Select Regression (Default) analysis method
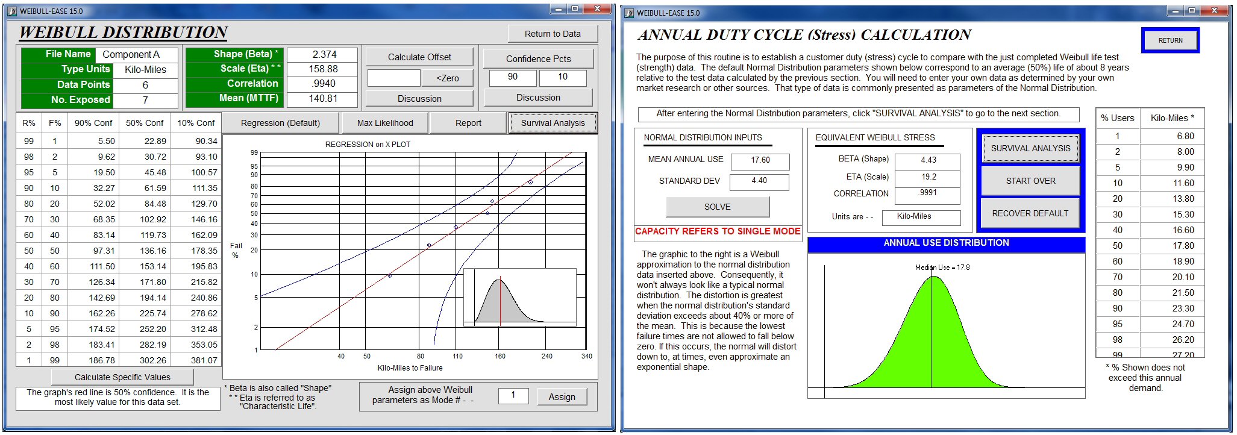 pyautogui.click(x=280, y=123)
